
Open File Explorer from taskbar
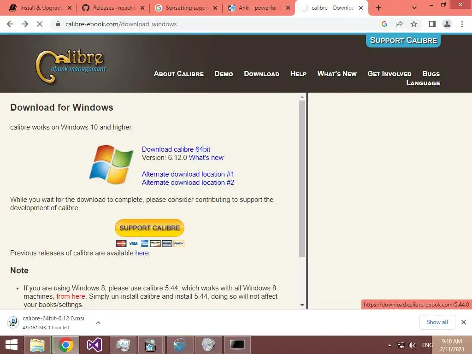click(37, 345)
